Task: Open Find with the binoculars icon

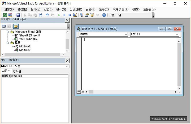Action: pos(40,15)
